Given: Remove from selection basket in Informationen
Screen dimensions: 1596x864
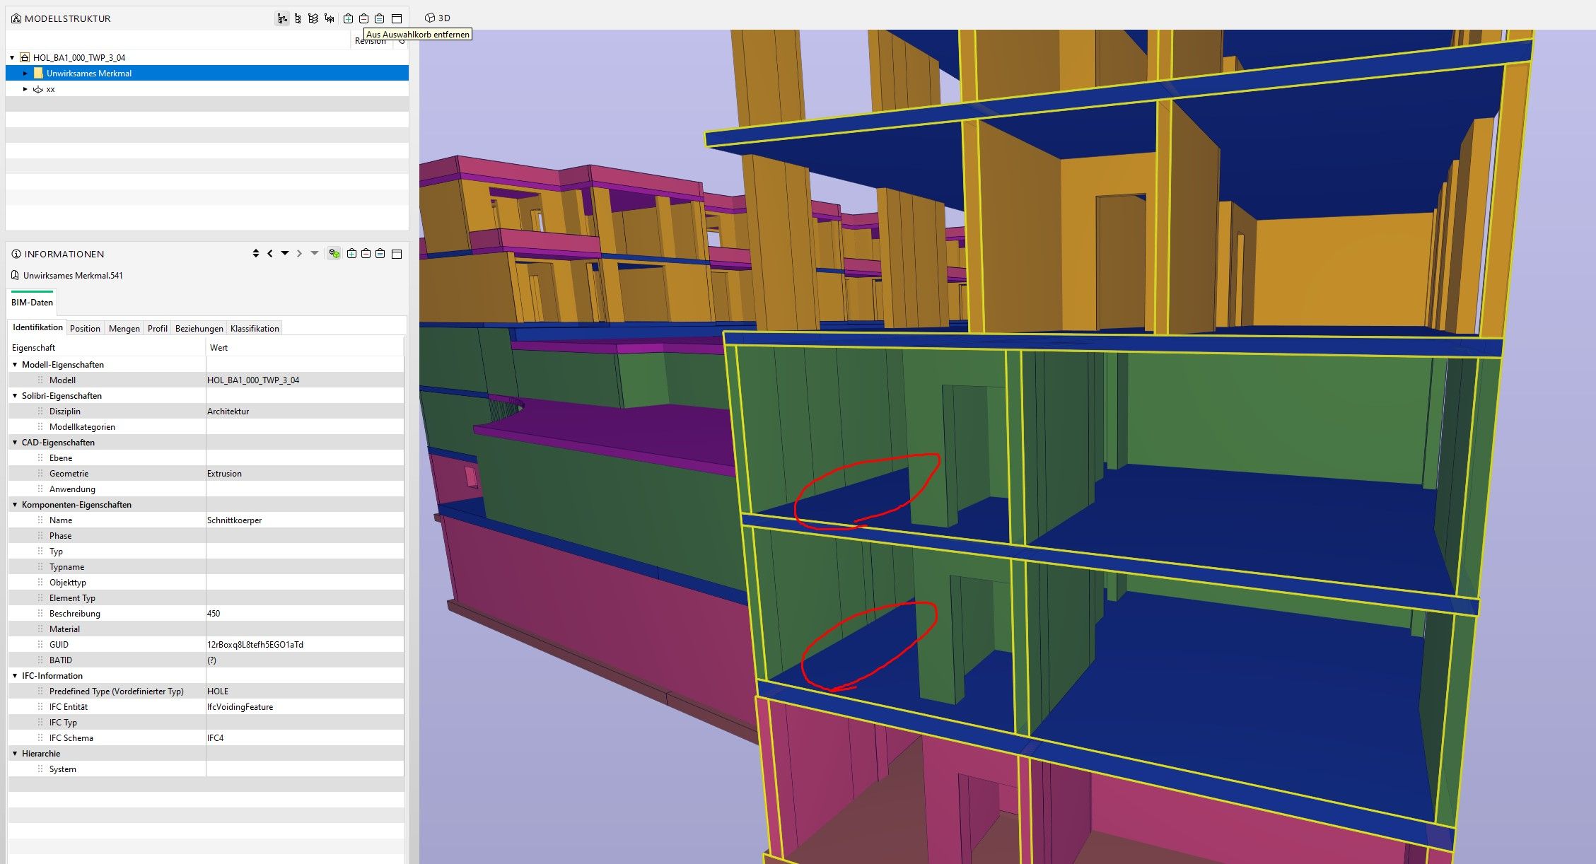Looking at the screenshot, I should tap(366, 253).
